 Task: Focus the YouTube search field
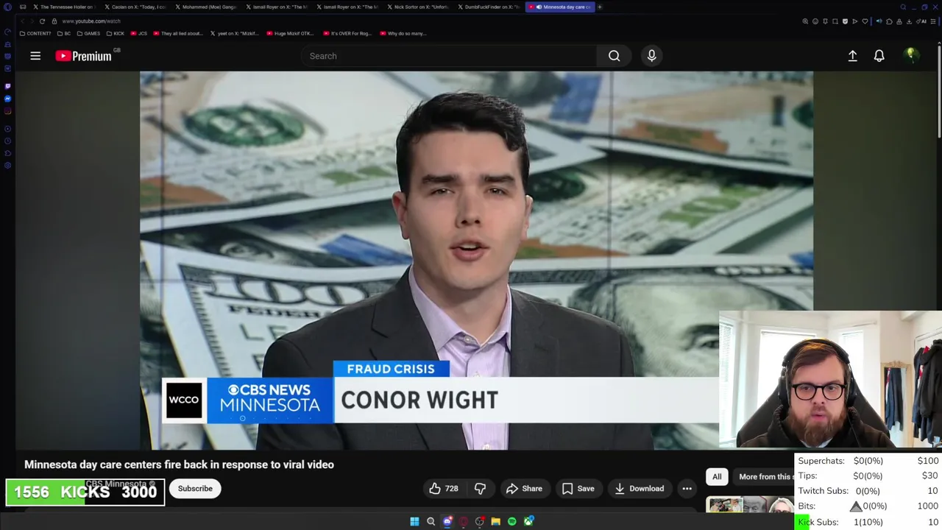coord(449,56)
